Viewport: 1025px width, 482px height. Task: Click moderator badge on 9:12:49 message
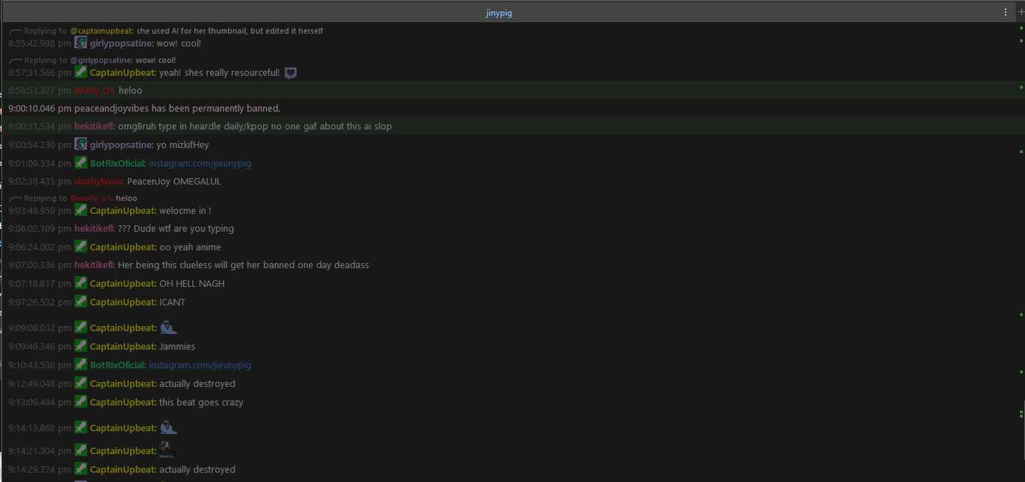coord(81,383)
